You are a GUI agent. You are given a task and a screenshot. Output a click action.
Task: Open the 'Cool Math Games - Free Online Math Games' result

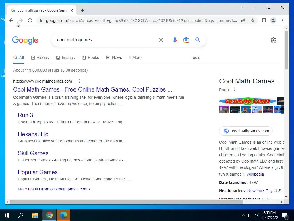(93, 89)
